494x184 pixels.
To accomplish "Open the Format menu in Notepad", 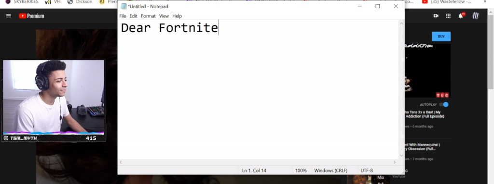I will click(x=148, y=16).
